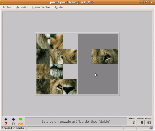Pick the white whiskers puzzle piece
Image resolution: width=155 pixels, height=131 pixels.
click(x=56, y=72)
